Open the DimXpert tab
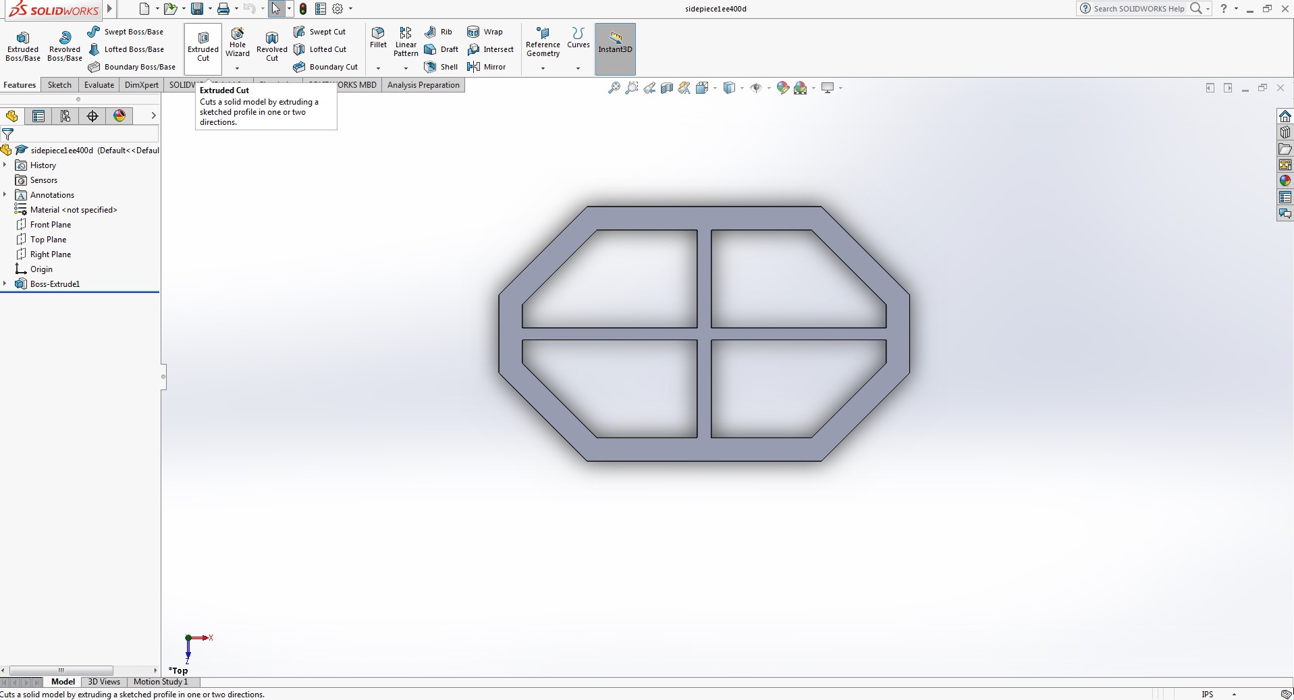Image resolution: width=1294 pixels, height=700 pixels. 142,85
